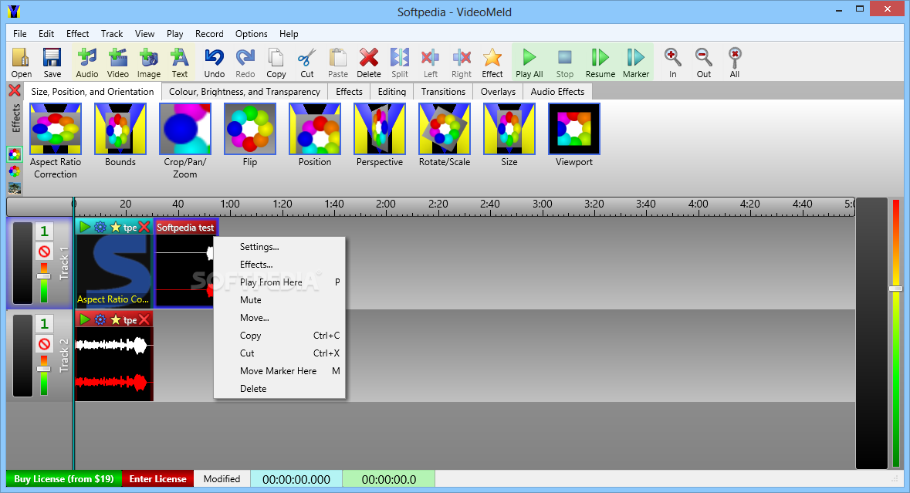Open a project with the Open icon

pyautogui.click(x=21, y=62)
